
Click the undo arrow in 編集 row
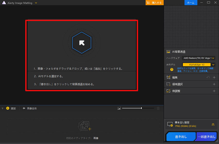208,77
